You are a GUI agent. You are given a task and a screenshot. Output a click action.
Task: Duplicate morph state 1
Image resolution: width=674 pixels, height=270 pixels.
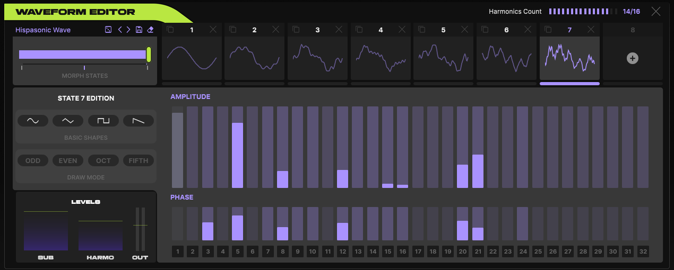(170, 30)
